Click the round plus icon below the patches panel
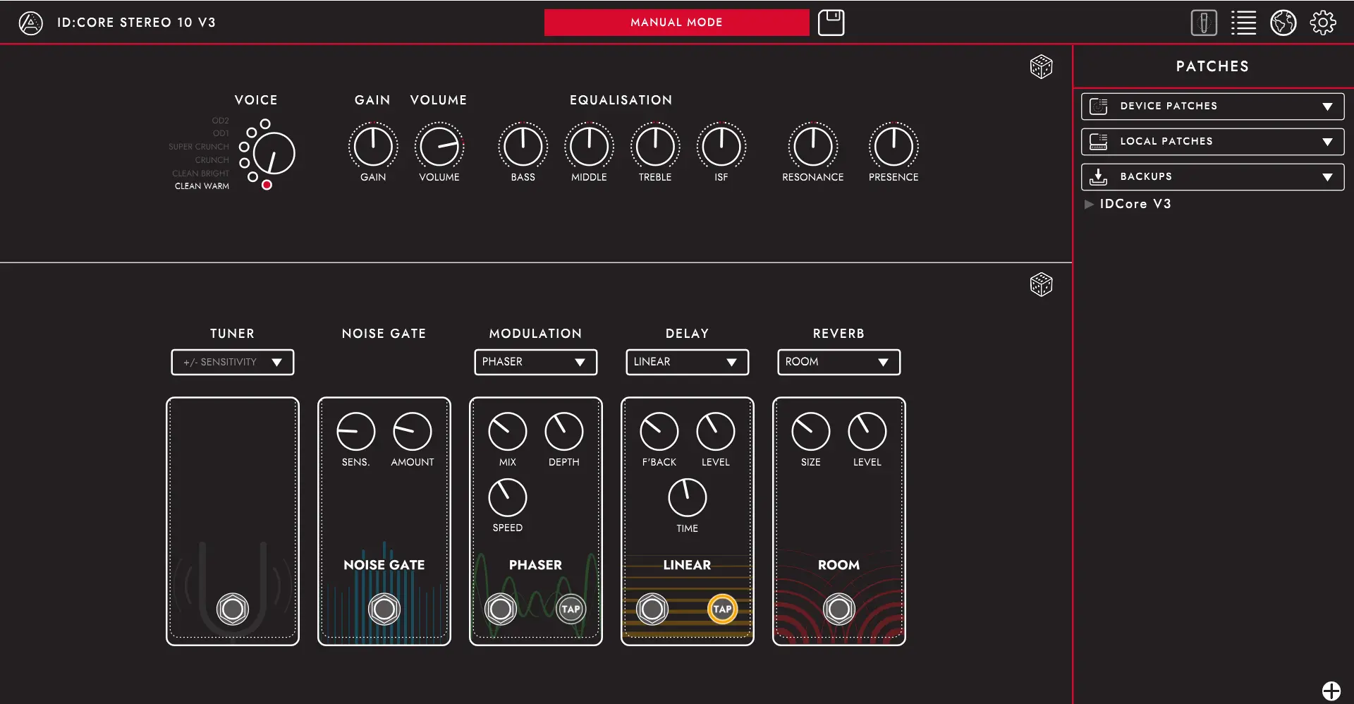The image size is (1354, 704). click(1331, 691)
